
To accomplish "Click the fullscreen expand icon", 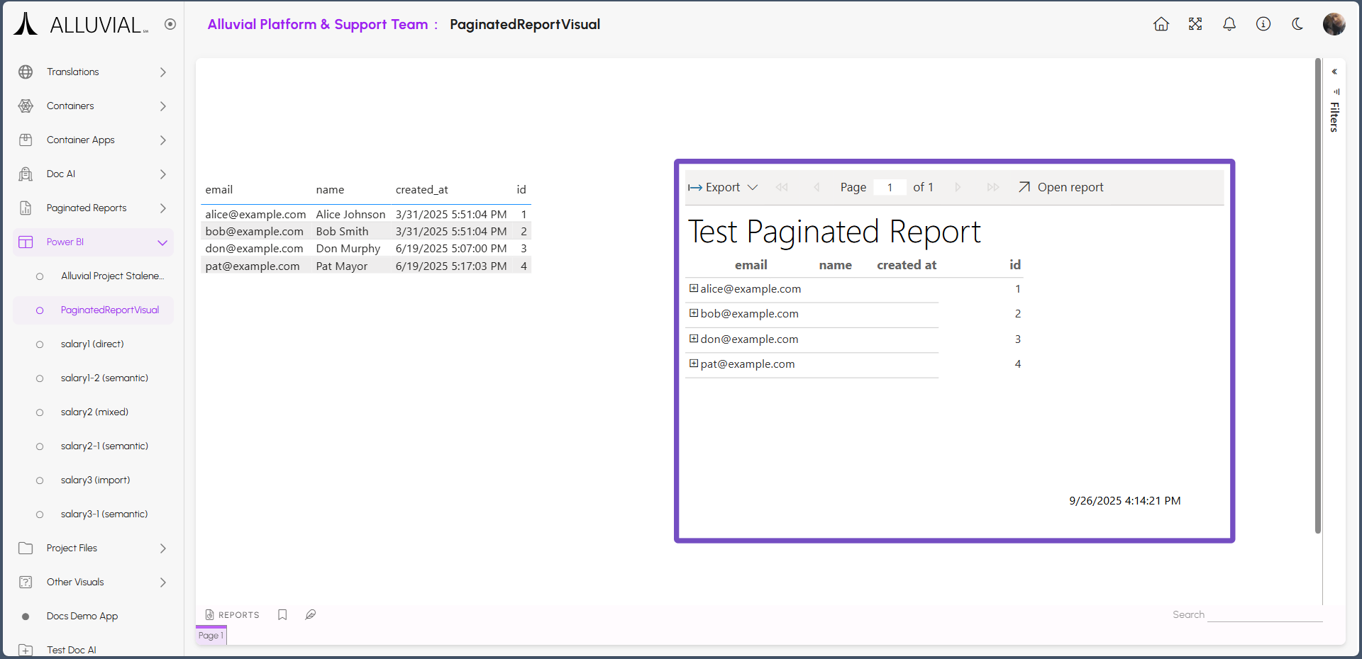I will (1195, 24).
